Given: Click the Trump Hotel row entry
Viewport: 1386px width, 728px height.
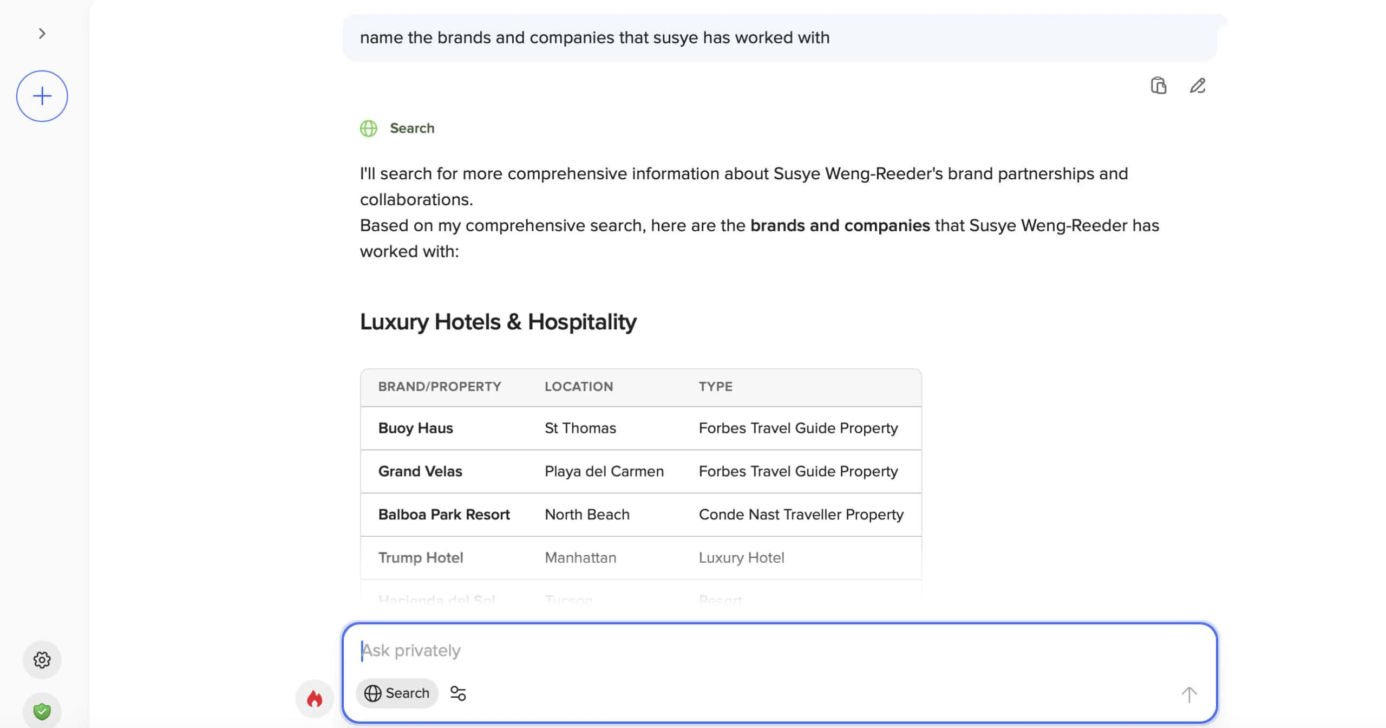Looking at the screenshot, I should [420, 557].
